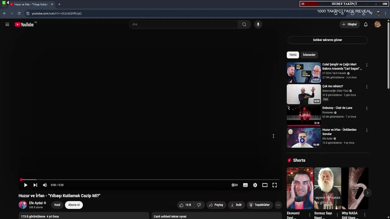
Task: Click channel name Rousseau
Action: coord(328,113)
